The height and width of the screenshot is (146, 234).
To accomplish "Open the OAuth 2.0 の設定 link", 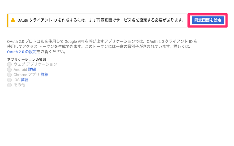I will [22, 52].
